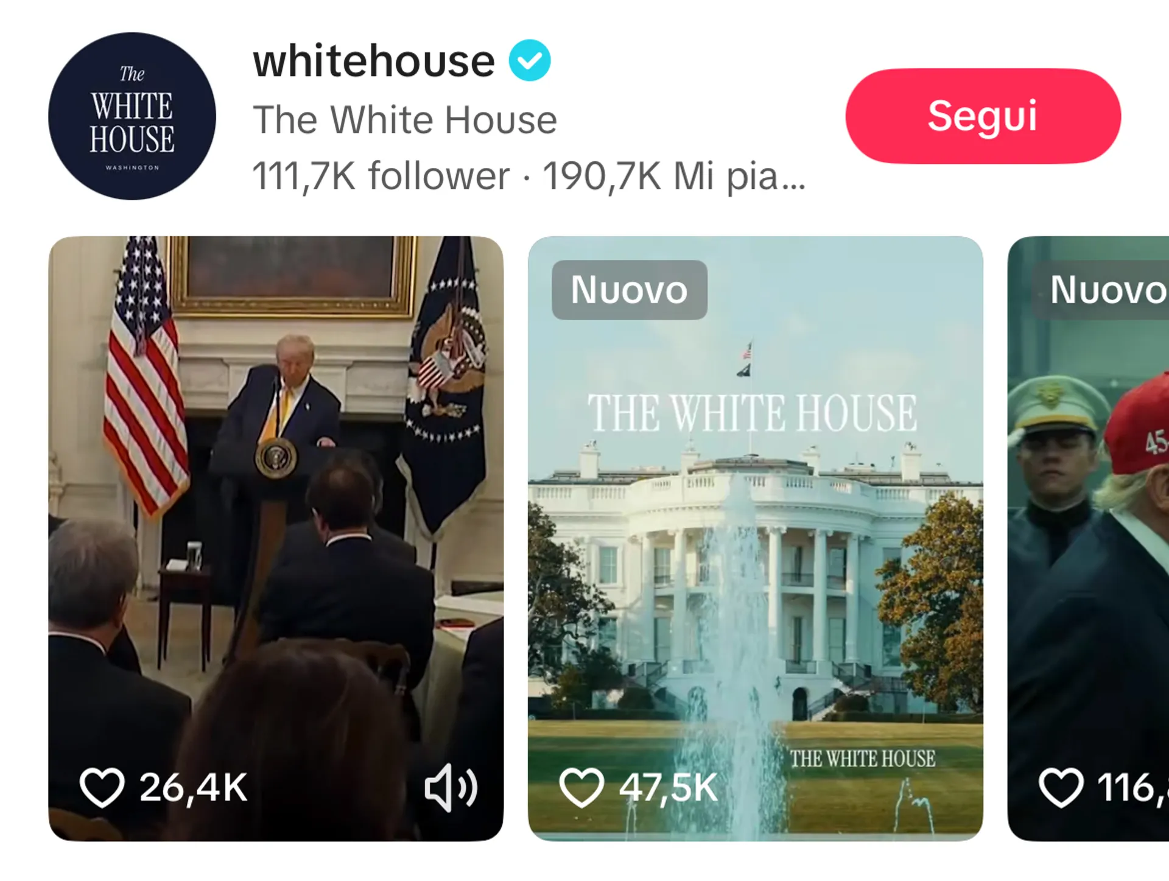Click the 111,7K follower count
Image resolution: width=1169 pixels, height=881 pixels.
(x=381, y=176)
